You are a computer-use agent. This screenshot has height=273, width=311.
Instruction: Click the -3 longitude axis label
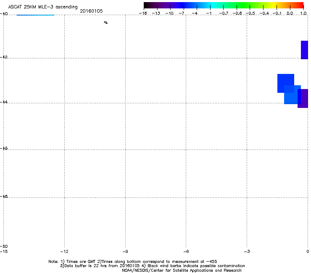[247, 252]
